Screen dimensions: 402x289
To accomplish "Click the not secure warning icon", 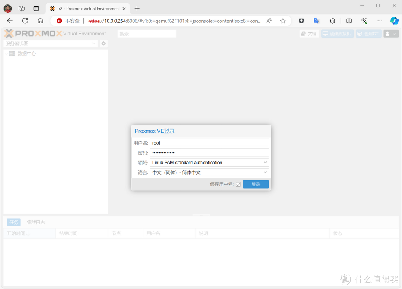I will (x=59, y=21).
